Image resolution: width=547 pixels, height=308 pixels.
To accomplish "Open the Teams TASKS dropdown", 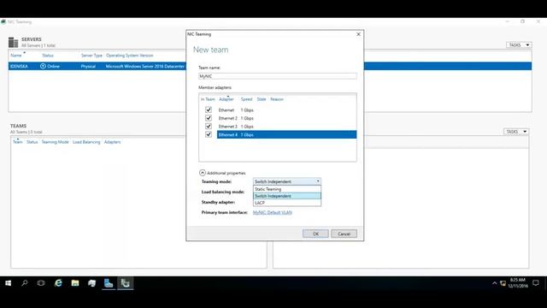I will [x=516, y=132].
